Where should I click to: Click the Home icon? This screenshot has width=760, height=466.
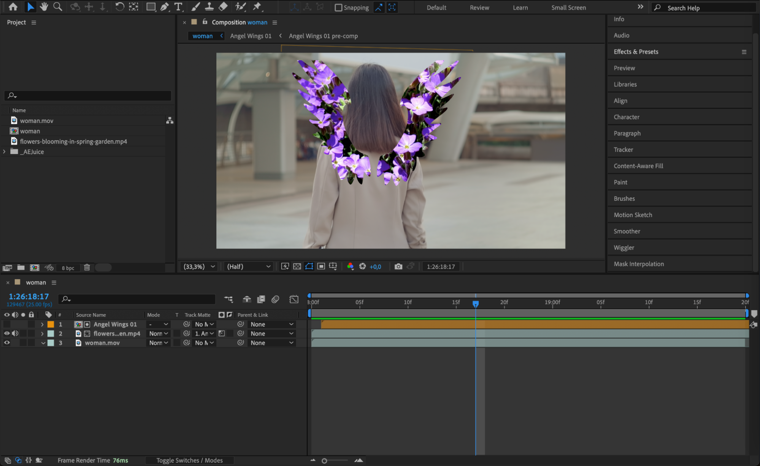pos(13,7)
